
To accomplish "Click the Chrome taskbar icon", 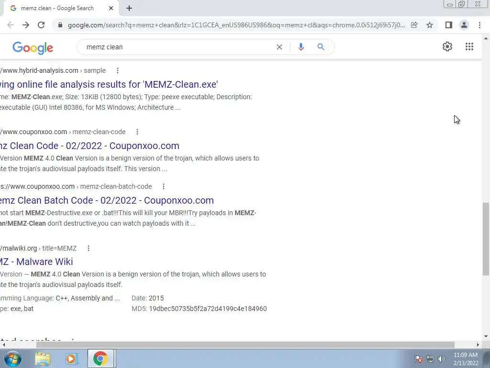I will pyautogui.click(x=100, y=358).
